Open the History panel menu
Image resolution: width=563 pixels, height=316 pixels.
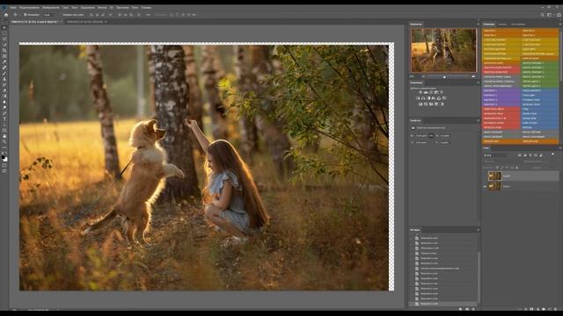point(478,230)
